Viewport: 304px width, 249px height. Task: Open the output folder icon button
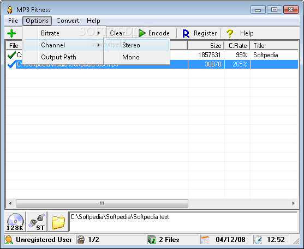[58, 222]
